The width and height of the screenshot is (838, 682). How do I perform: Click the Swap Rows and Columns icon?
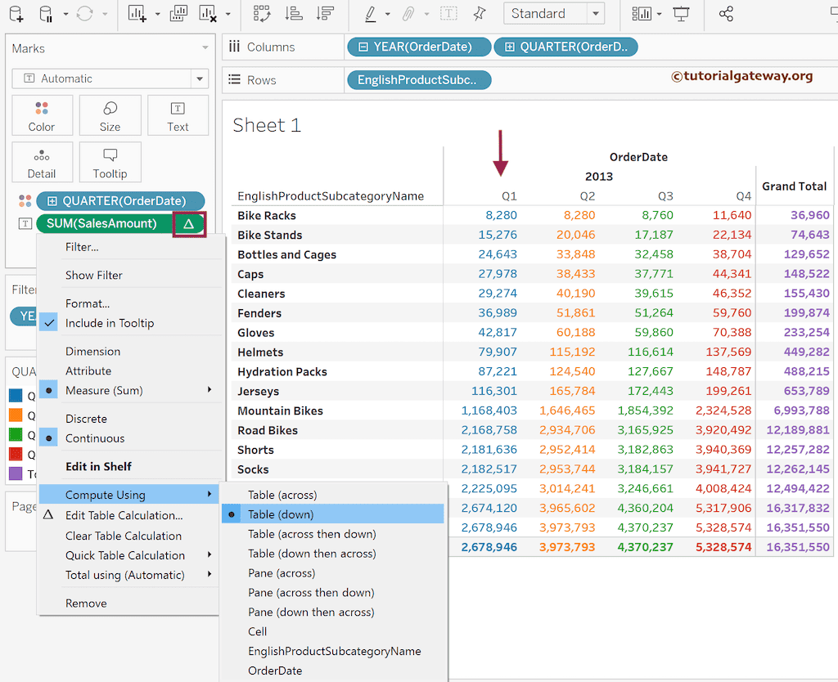point(262,13)
